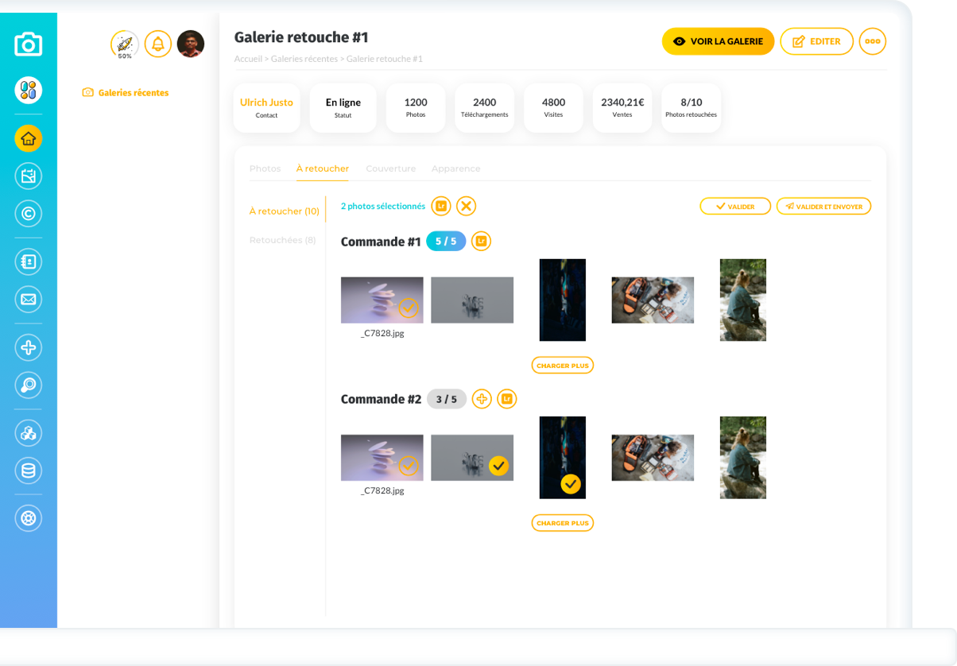
Task: Open the three-dots more options menu
Action: point(873,41)
